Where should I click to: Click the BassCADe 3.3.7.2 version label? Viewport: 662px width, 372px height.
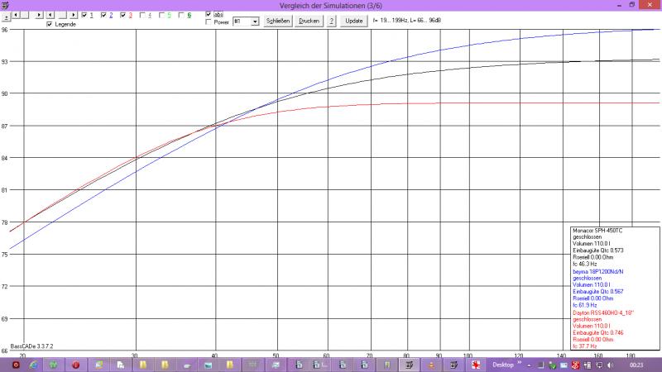point(31,346)
